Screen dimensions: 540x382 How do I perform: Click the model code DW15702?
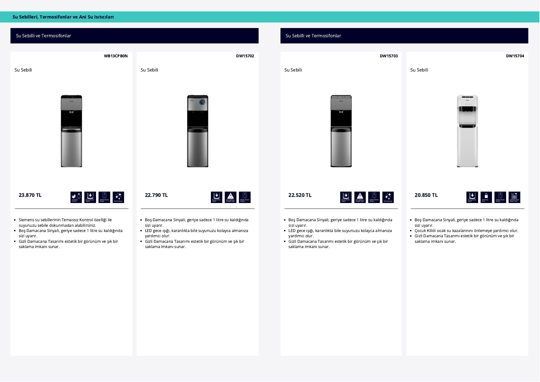click(245, 56)
